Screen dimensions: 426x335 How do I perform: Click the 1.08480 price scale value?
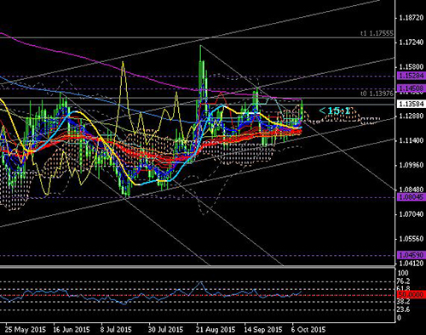click(x=412, y=190)
